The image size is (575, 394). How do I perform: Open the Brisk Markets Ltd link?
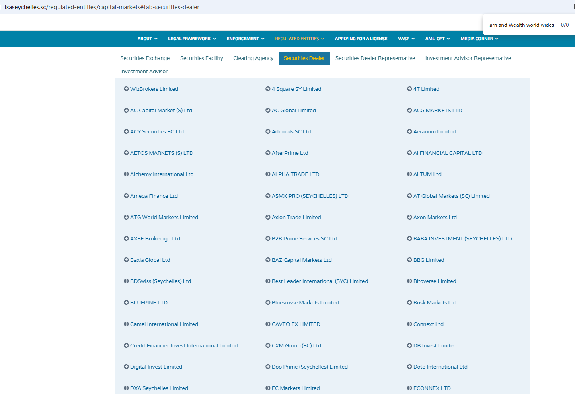pos(435,302)
